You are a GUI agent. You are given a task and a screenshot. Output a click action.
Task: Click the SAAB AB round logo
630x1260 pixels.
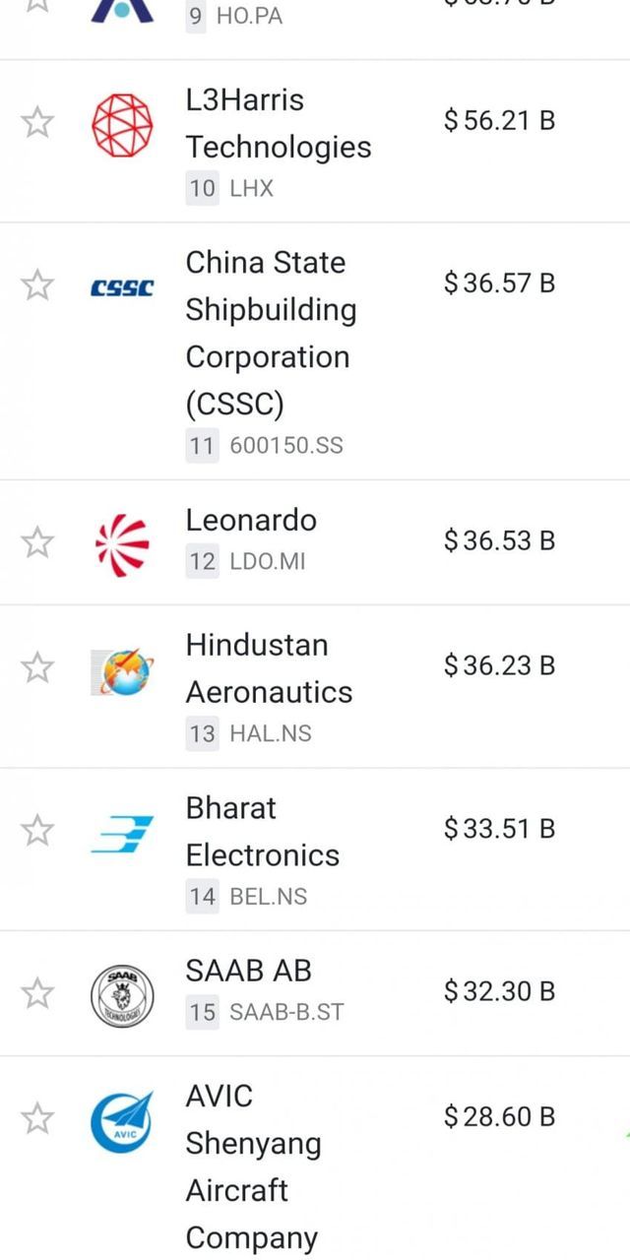tap(122, 994)
